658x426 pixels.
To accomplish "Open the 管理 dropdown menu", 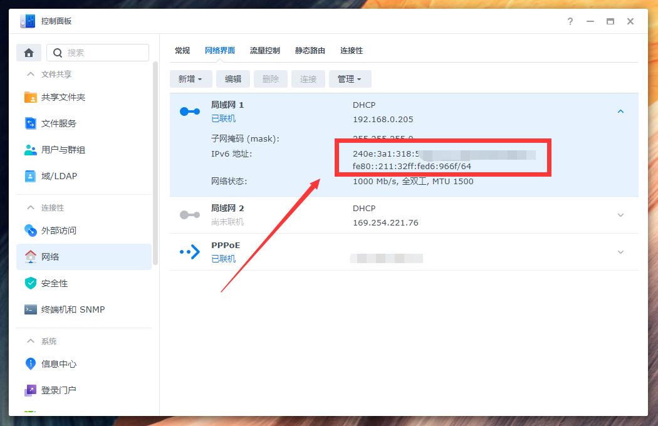I will tap(350, 79).
